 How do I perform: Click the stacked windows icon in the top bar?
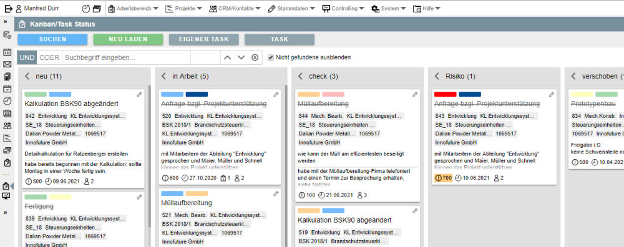(97, 8)
